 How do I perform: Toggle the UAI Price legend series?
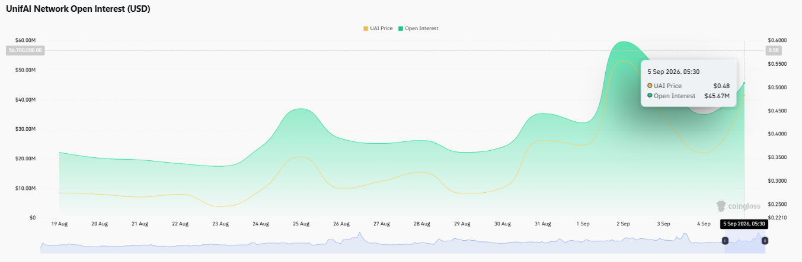tap(378, 28)
